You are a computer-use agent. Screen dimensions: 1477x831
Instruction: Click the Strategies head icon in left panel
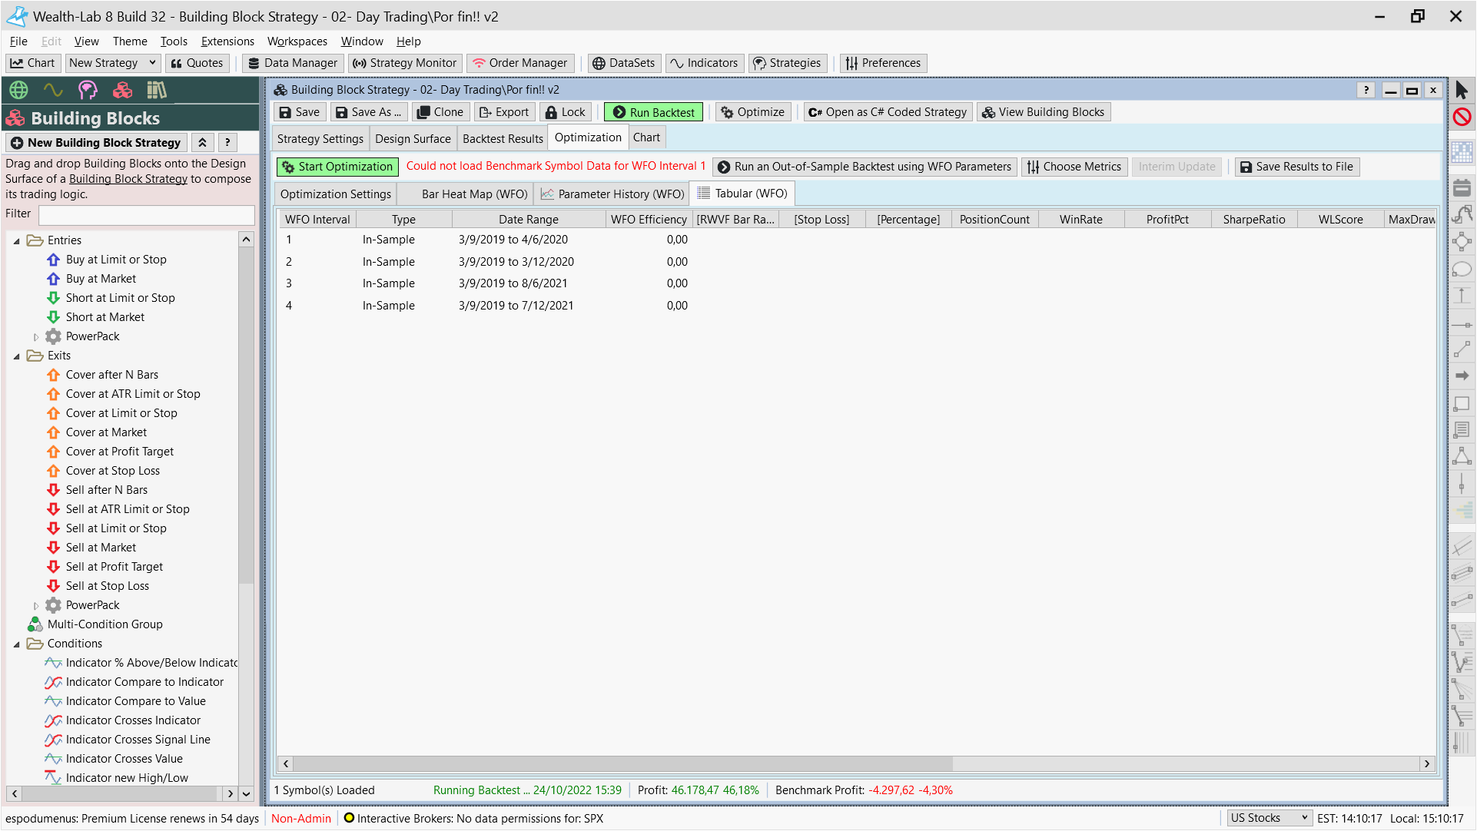click(x=88, y=91)
